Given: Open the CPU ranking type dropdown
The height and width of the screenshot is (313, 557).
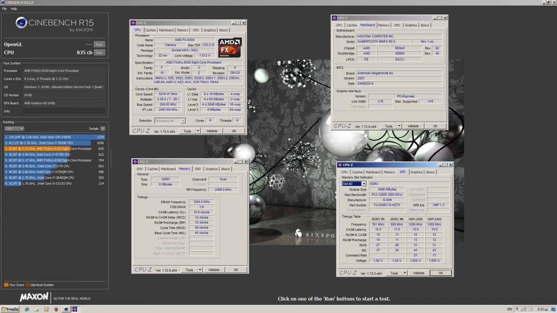Looking at the screenshot, I should (14, 128).
